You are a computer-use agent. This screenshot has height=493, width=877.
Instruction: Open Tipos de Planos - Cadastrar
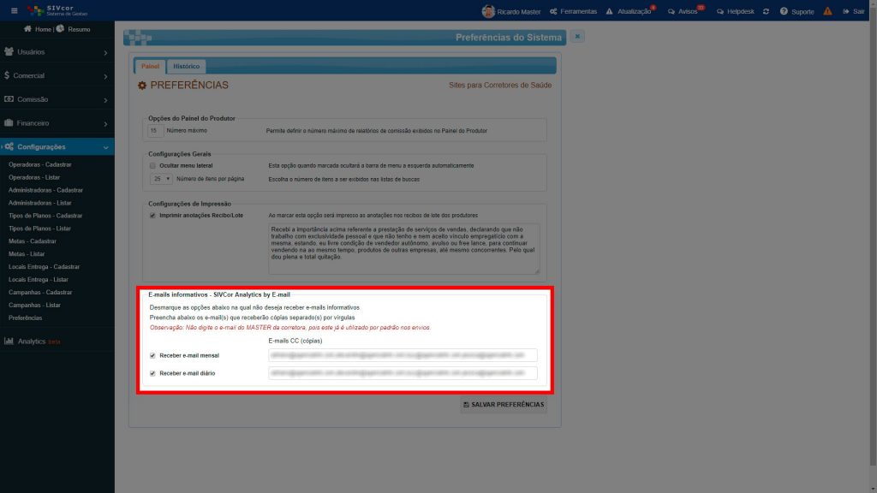click(x=45, y=215)
